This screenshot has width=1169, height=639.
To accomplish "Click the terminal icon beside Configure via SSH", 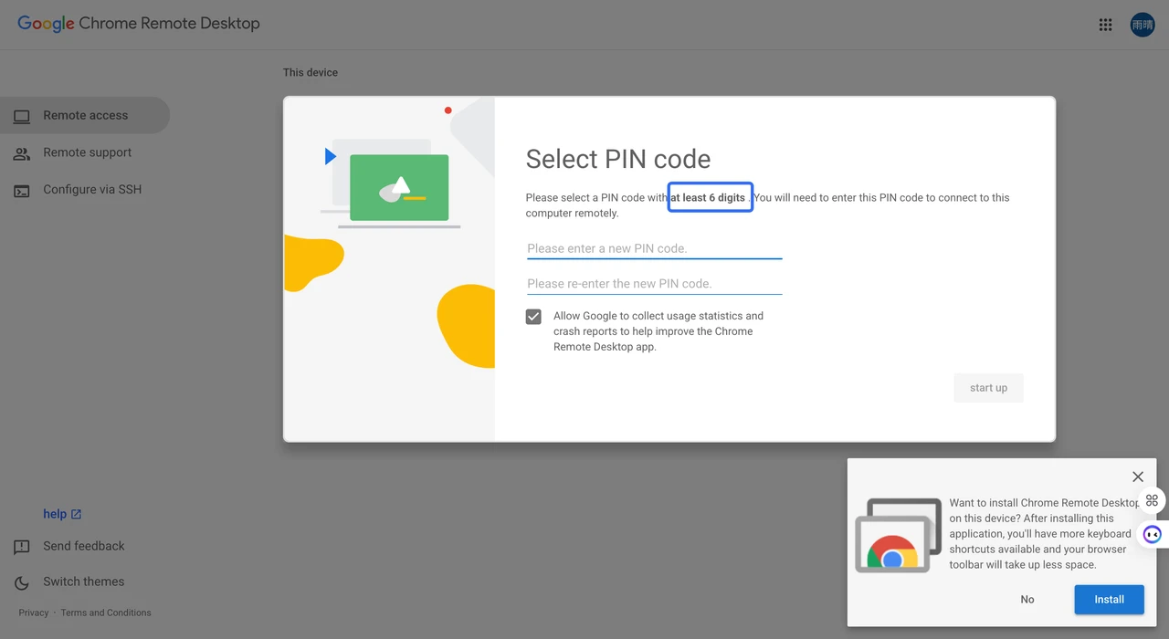I will click(22, 191).
